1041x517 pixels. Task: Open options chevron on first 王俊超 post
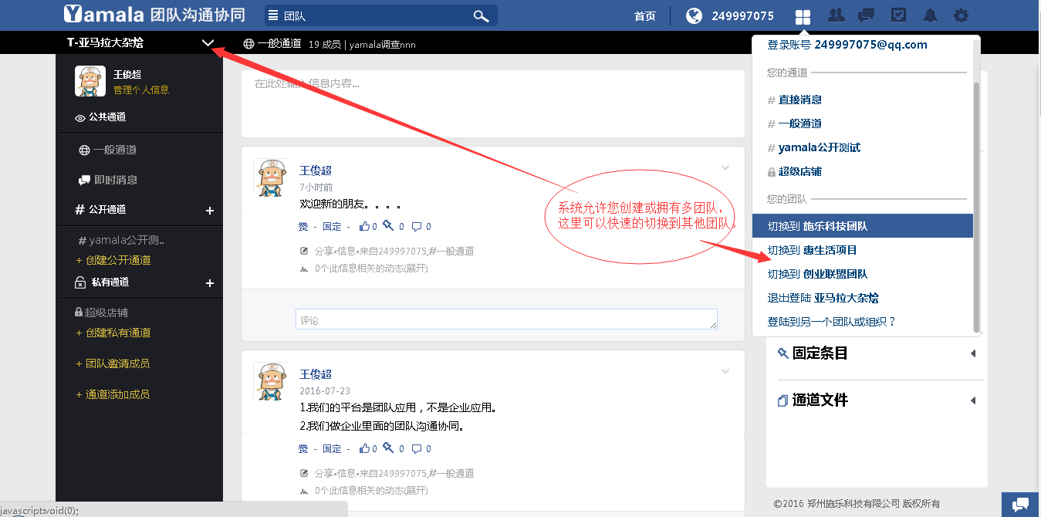725,167
